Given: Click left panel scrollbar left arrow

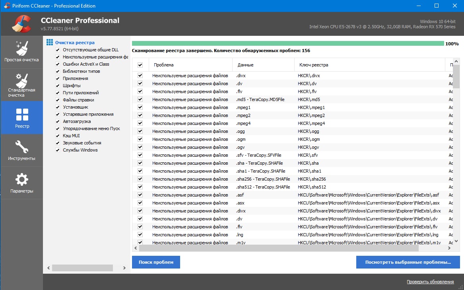Looking at the screenshot, I should click(x=49, y=268).
